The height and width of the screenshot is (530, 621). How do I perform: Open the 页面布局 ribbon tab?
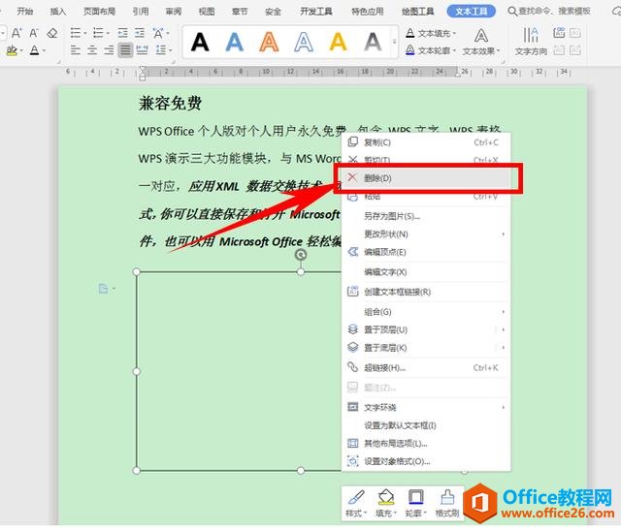99,12
